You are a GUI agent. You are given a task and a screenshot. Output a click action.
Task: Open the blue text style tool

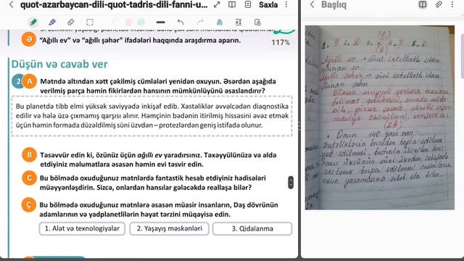point(220,22)
